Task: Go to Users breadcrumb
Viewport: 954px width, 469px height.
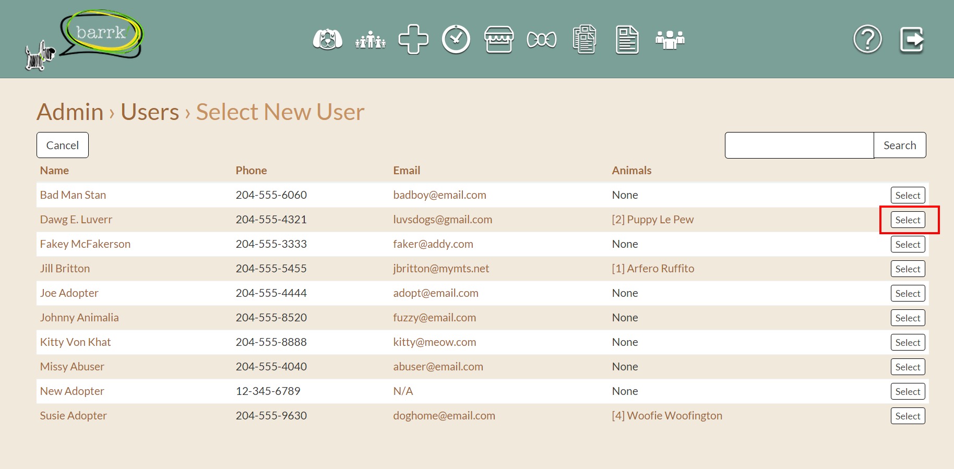Action: click(150, 112)
